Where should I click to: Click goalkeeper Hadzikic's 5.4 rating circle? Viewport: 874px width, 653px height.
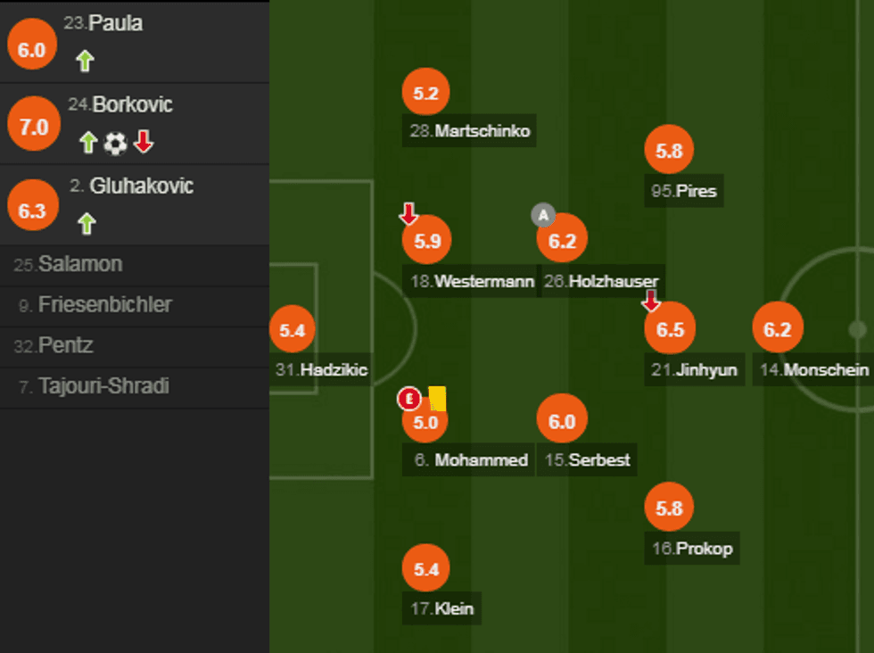pos(292,330)
